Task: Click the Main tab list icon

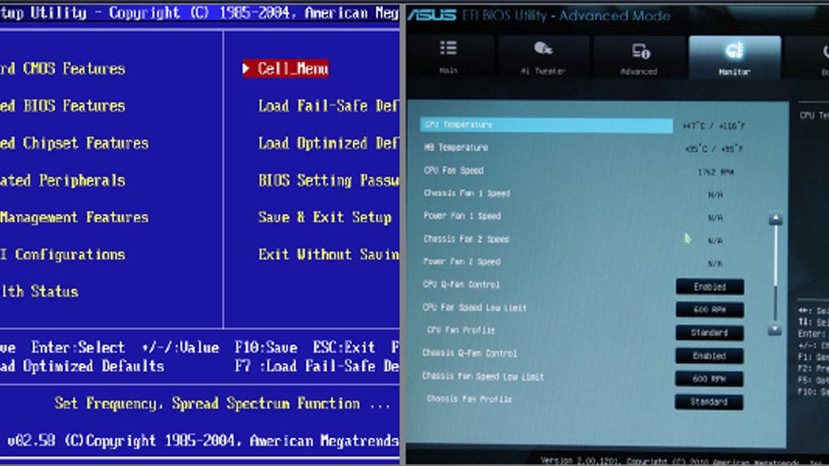Action: point(448,49)
